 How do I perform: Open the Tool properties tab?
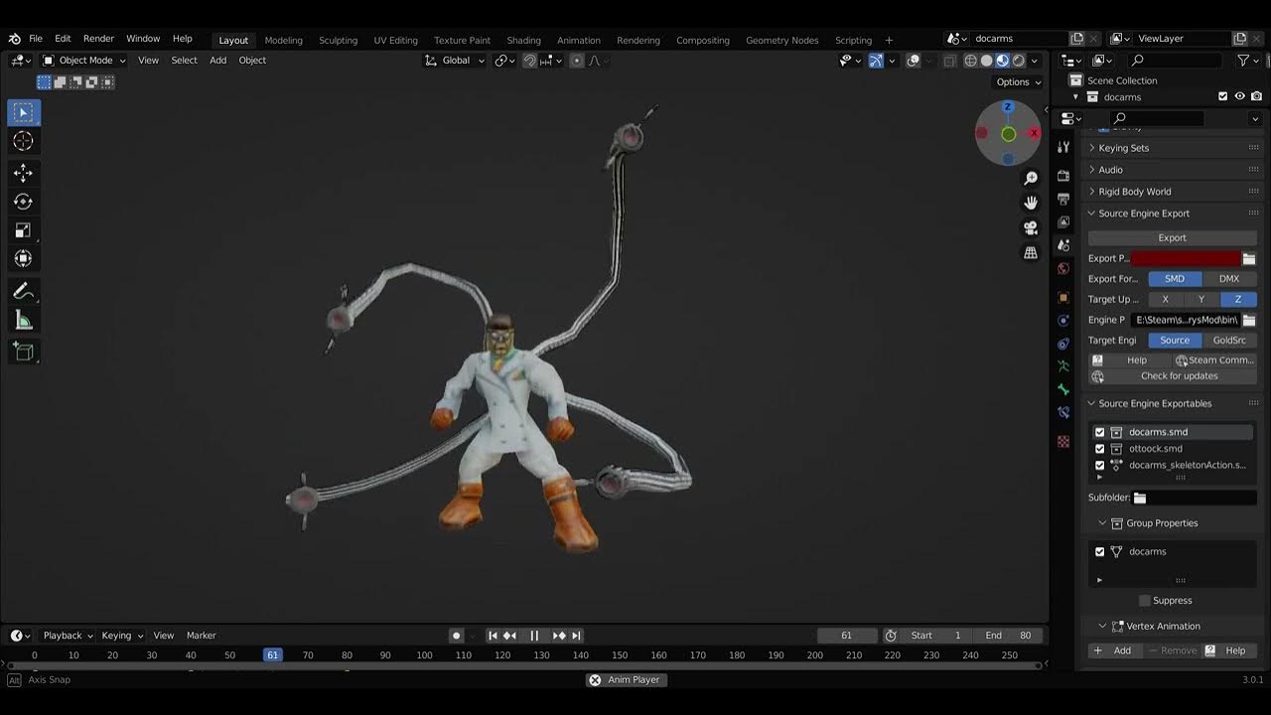click(1063, 148)
